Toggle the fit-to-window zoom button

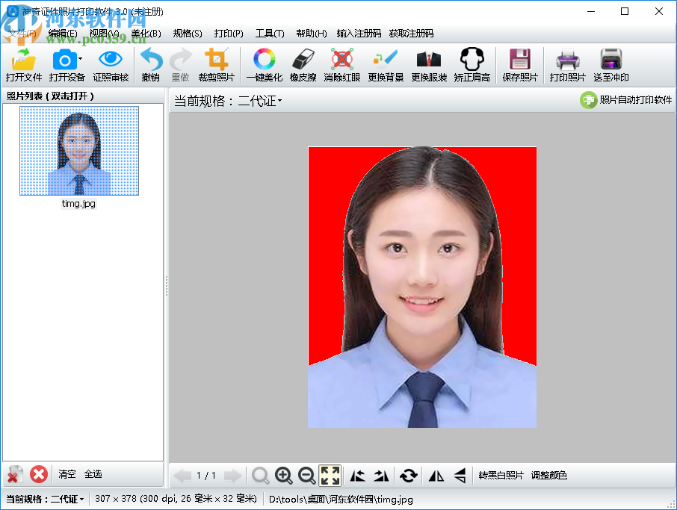330,475
